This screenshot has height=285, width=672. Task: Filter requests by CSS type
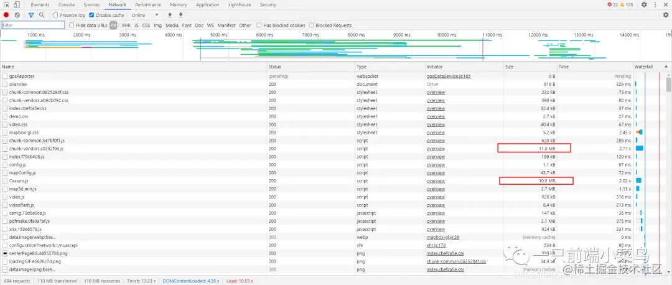click(146, 26)
